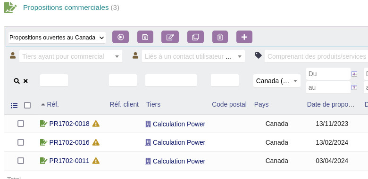Image resolution: width=368 pixels, height=179 pixels.
Task: Click the save filter disk icon
Action: click(x=145, y=37)
